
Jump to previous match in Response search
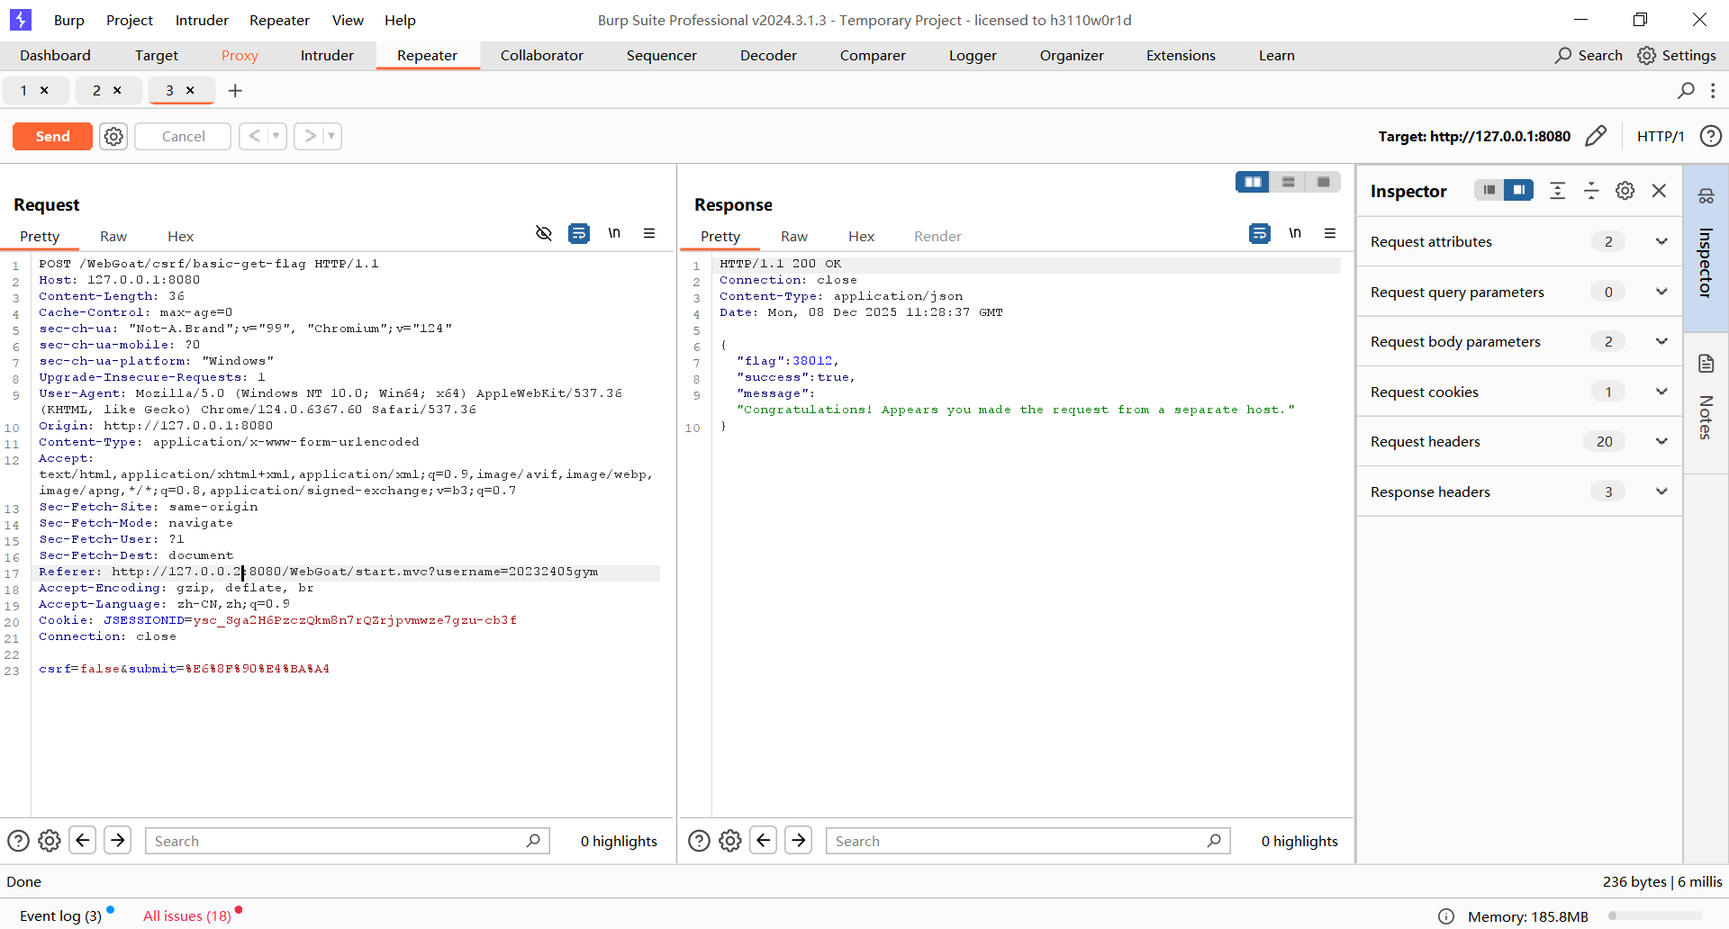(764, 840)
